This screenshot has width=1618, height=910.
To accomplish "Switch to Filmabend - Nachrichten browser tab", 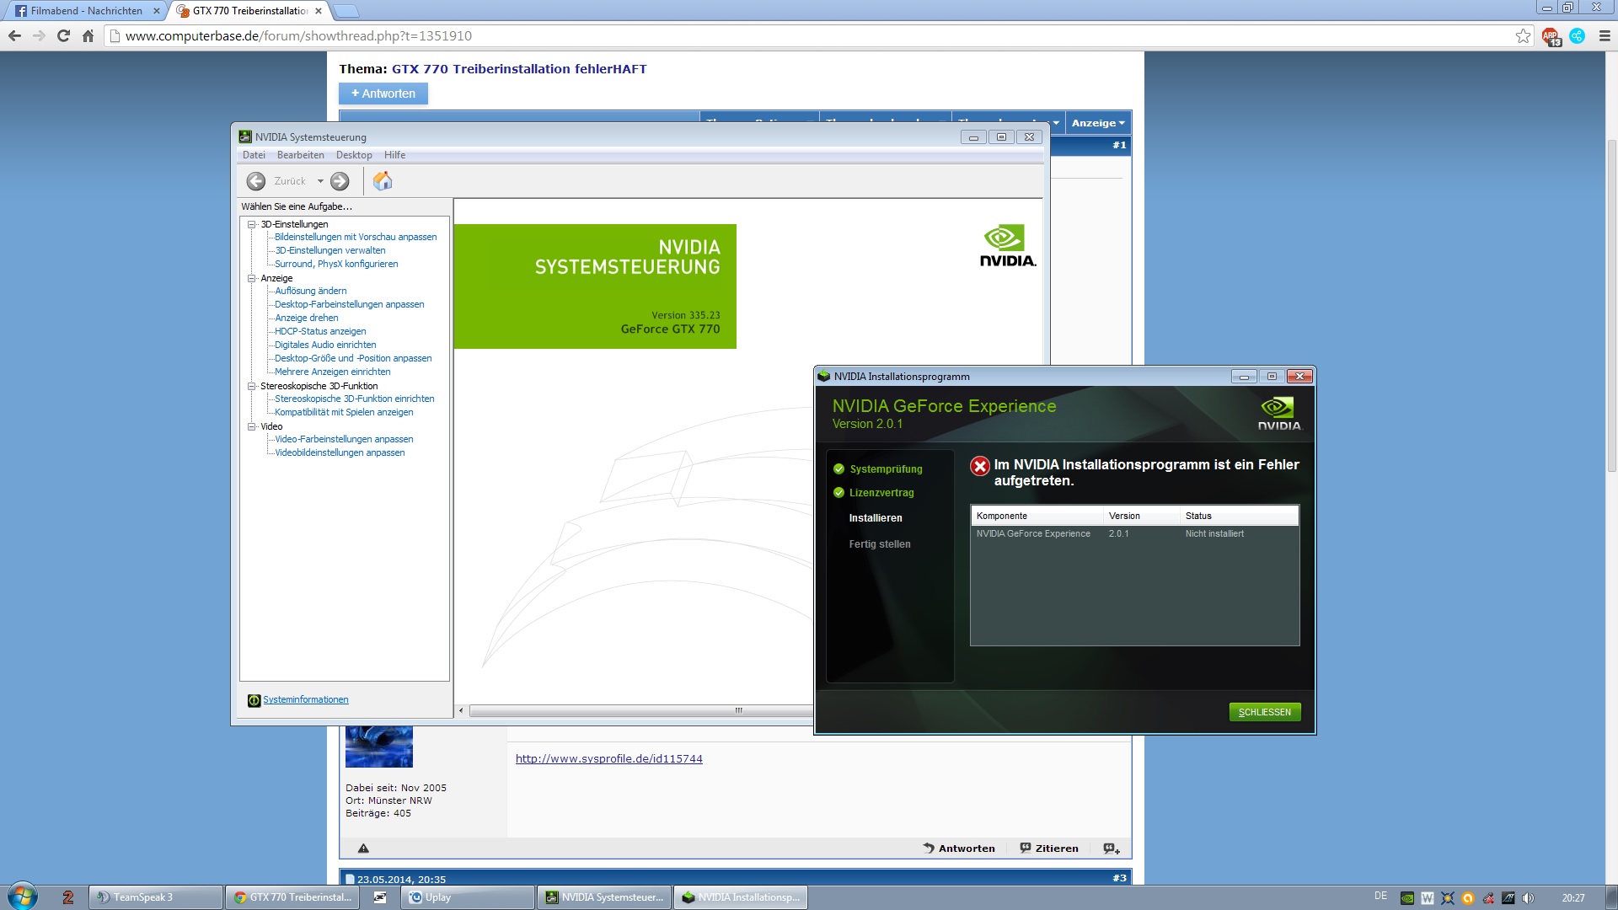I will pyautogui.click(x=86, y=11).
